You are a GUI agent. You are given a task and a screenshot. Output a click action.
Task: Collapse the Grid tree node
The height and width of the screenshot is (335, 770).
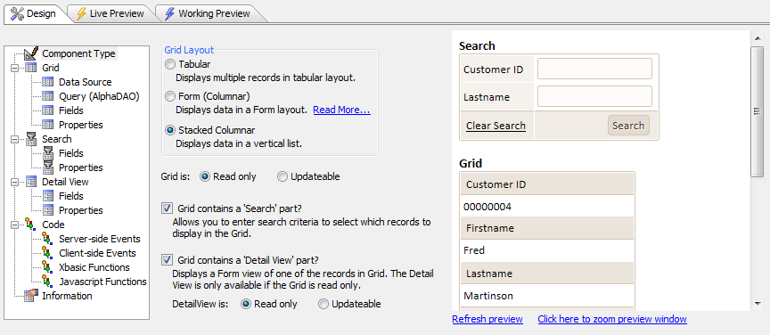(14, 68)
